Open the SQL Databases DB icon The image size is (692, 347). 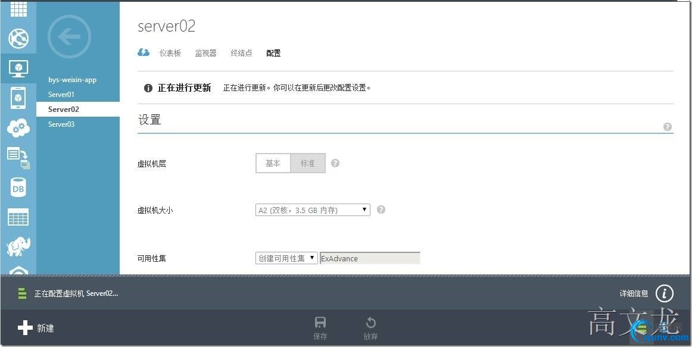pos(18,188)
